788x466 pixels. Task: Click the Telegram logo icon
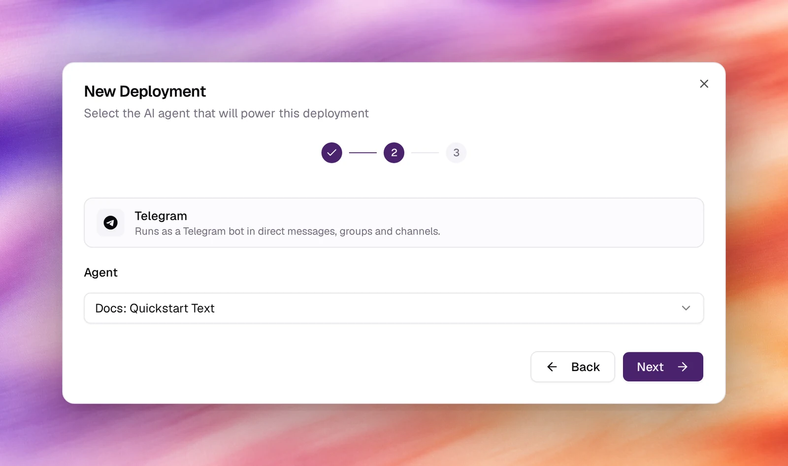point(110,223)
